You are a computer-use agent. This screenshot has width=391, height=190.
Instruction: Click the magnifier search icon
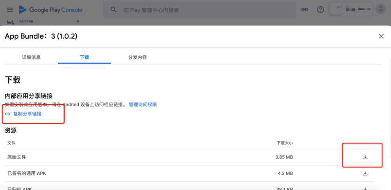pyautogui.click(x=114, y=10)
